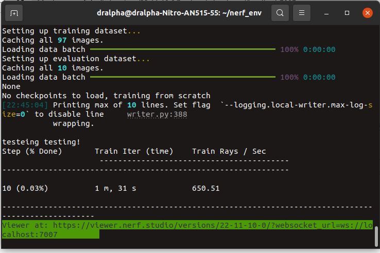
Task: Click 'testeing testing!' line
Action: click(x=41, y=142)
